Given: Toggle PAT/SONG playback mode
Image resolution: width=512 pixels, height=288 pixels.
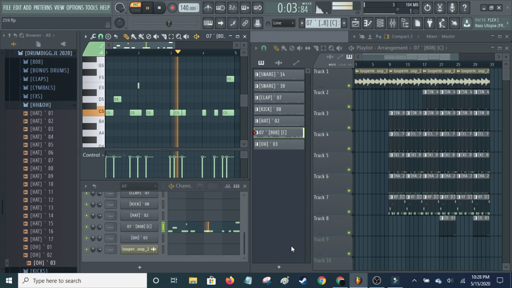Looking at the screenshot, I should click(136, 7).
